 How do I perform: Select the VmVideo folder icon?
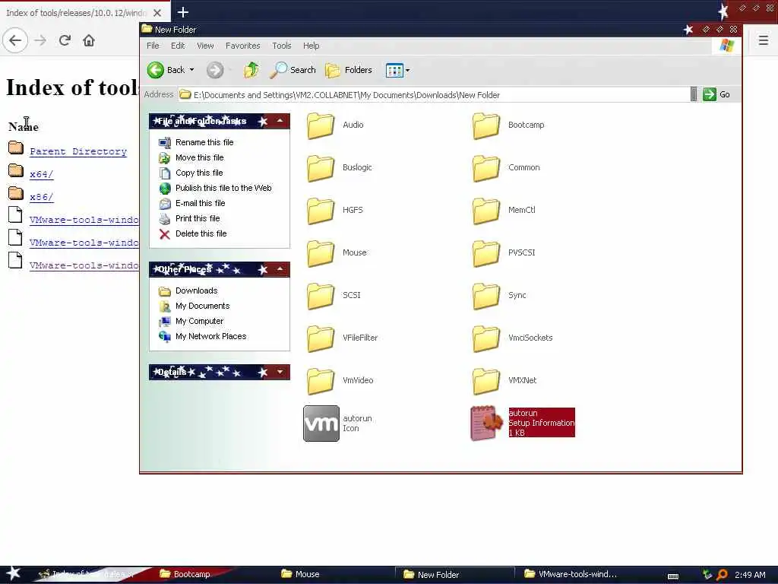click(x=321, y=380)
